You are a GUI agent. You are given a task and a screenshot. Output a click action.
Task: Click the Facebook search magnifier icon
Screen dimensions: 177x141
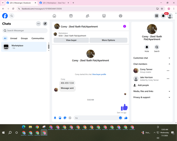(x=12, y=16)
